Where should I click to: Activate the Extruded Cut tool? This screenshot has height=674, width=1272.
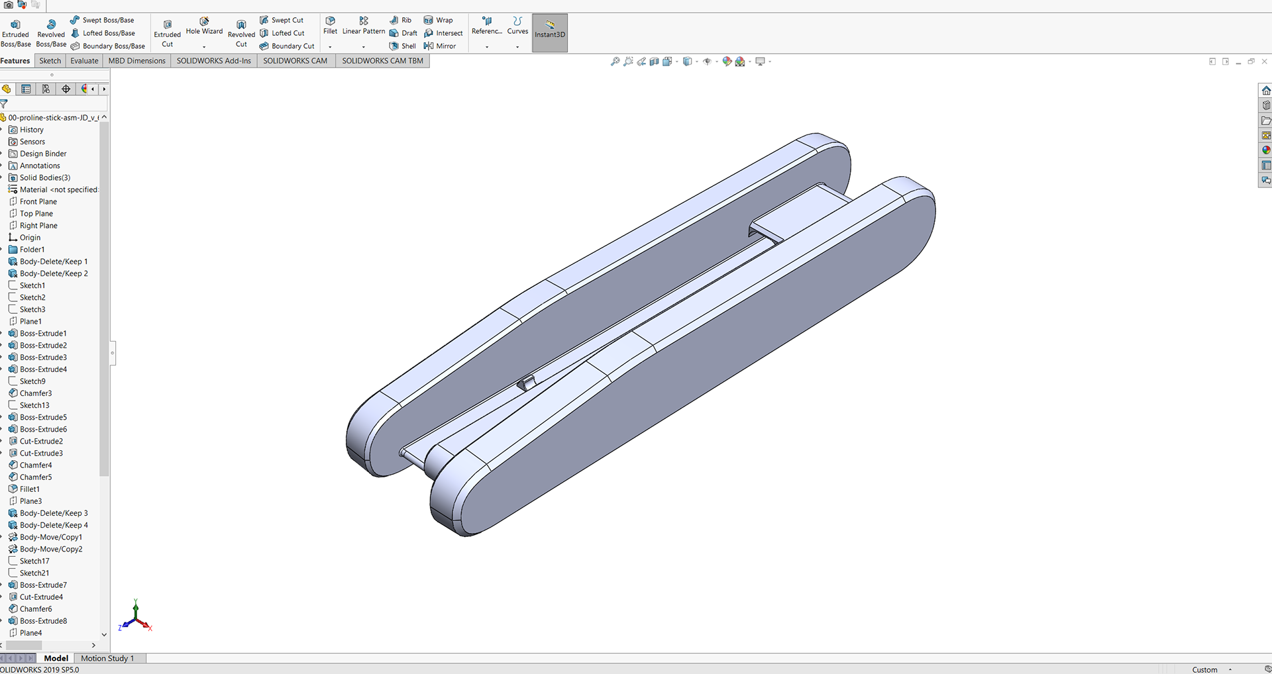(167, 34)
